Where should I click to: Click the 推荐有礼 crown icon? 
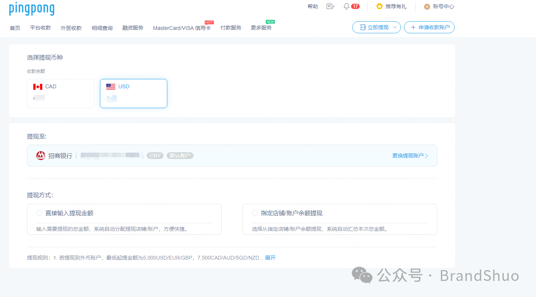379,6
